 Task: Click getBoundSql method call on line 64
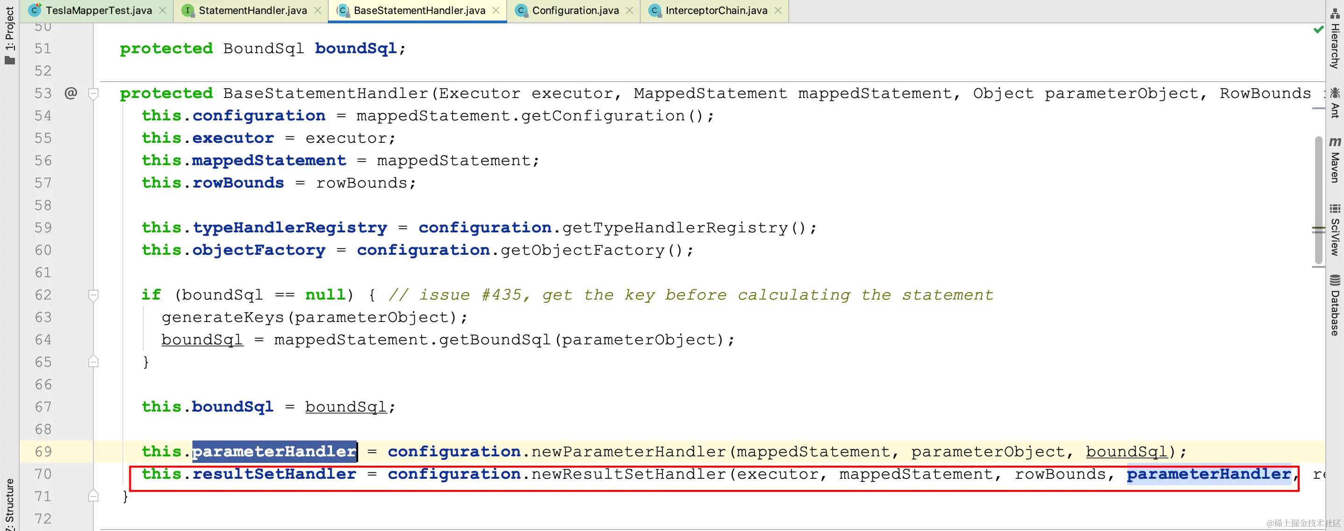point(495,340)
